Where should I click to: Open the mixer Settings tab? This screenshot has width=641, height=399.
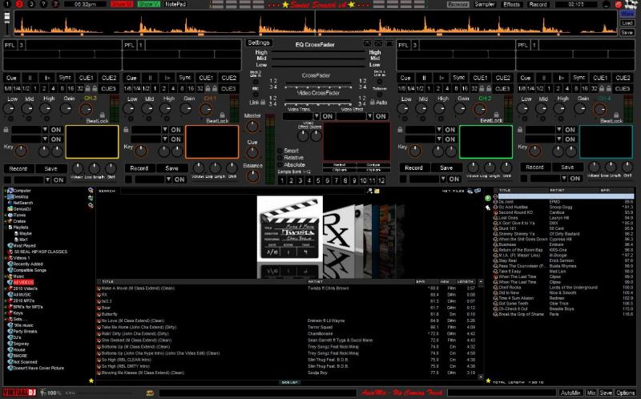tap(259, 43)
